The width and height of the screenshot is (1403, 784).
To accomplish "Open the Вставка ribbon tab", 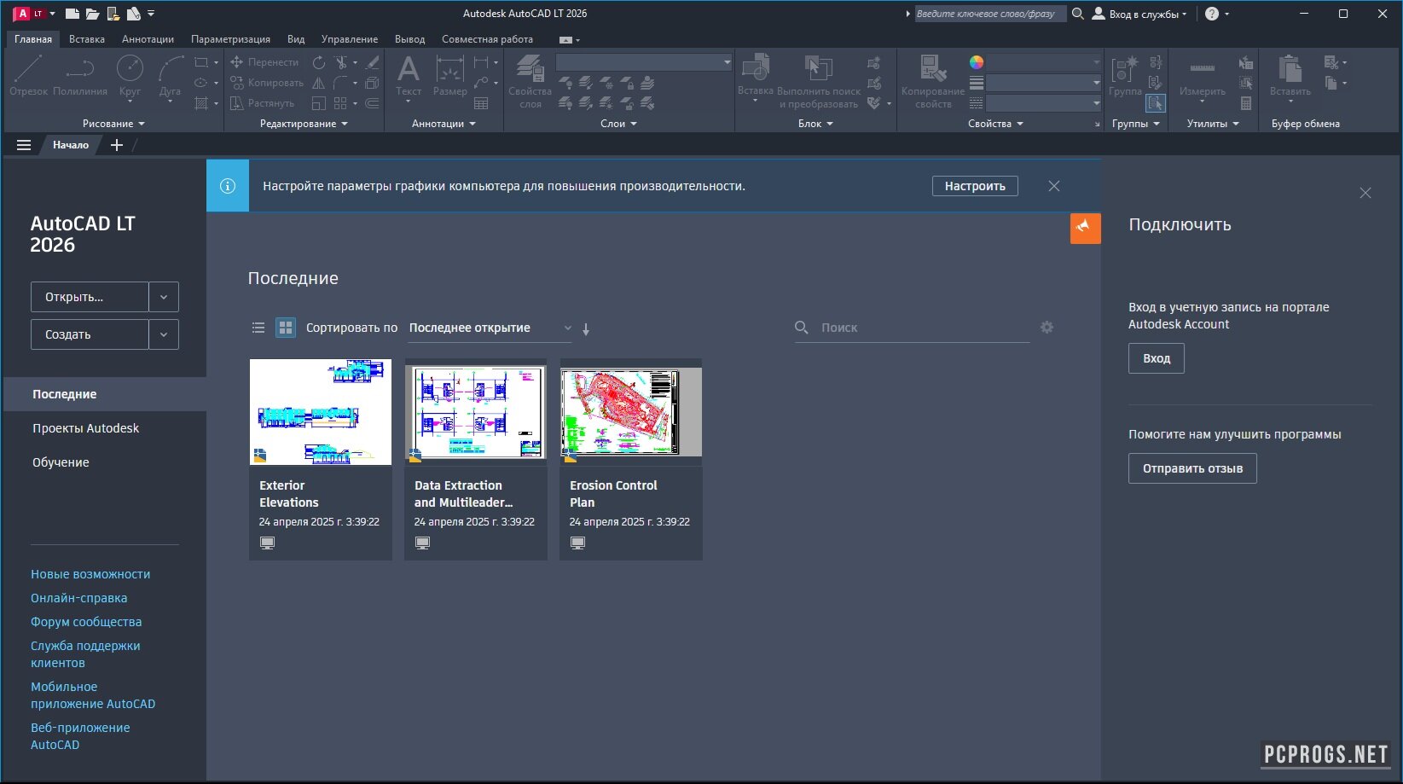I will 87,39.
